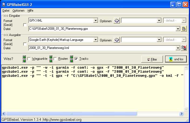Toggle the Routen checkbox
Image resolution: width=190 pixels, height=123 pixels.
click(x=55, y=59)
